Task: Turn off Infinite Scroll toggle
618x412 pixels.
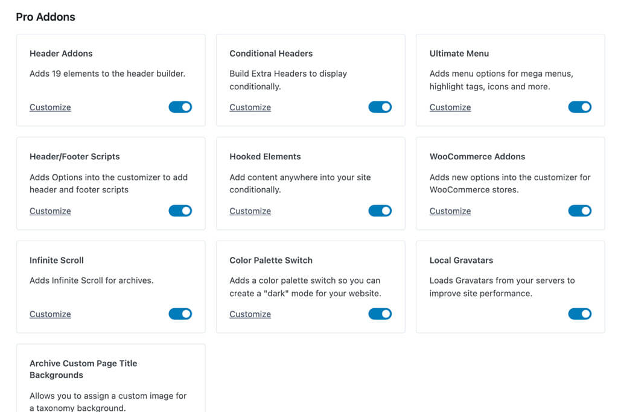Action: coord(180,314)
